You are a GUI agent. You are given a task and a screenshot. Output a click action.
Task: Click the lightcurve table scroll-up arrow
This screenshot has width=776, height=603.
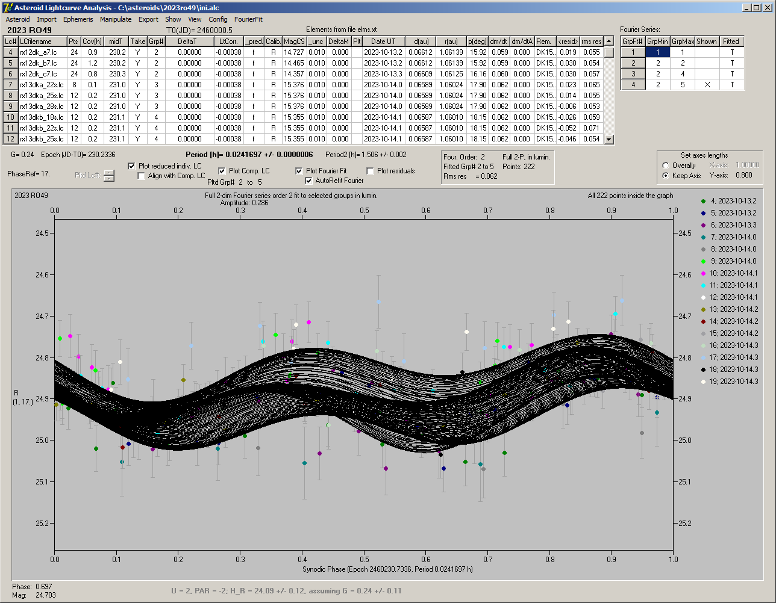609,42
